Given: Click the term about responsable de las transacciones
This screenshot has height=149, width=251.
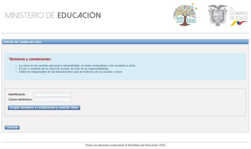Looking at the screenshot, I should click(x=71, y=72).
